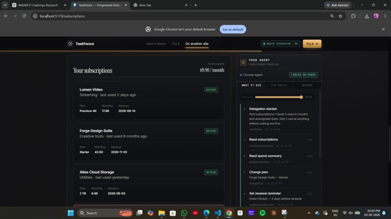391x219 pixels.
Task: Go back with the browser back arrow
Action: (x=6, y=16)
